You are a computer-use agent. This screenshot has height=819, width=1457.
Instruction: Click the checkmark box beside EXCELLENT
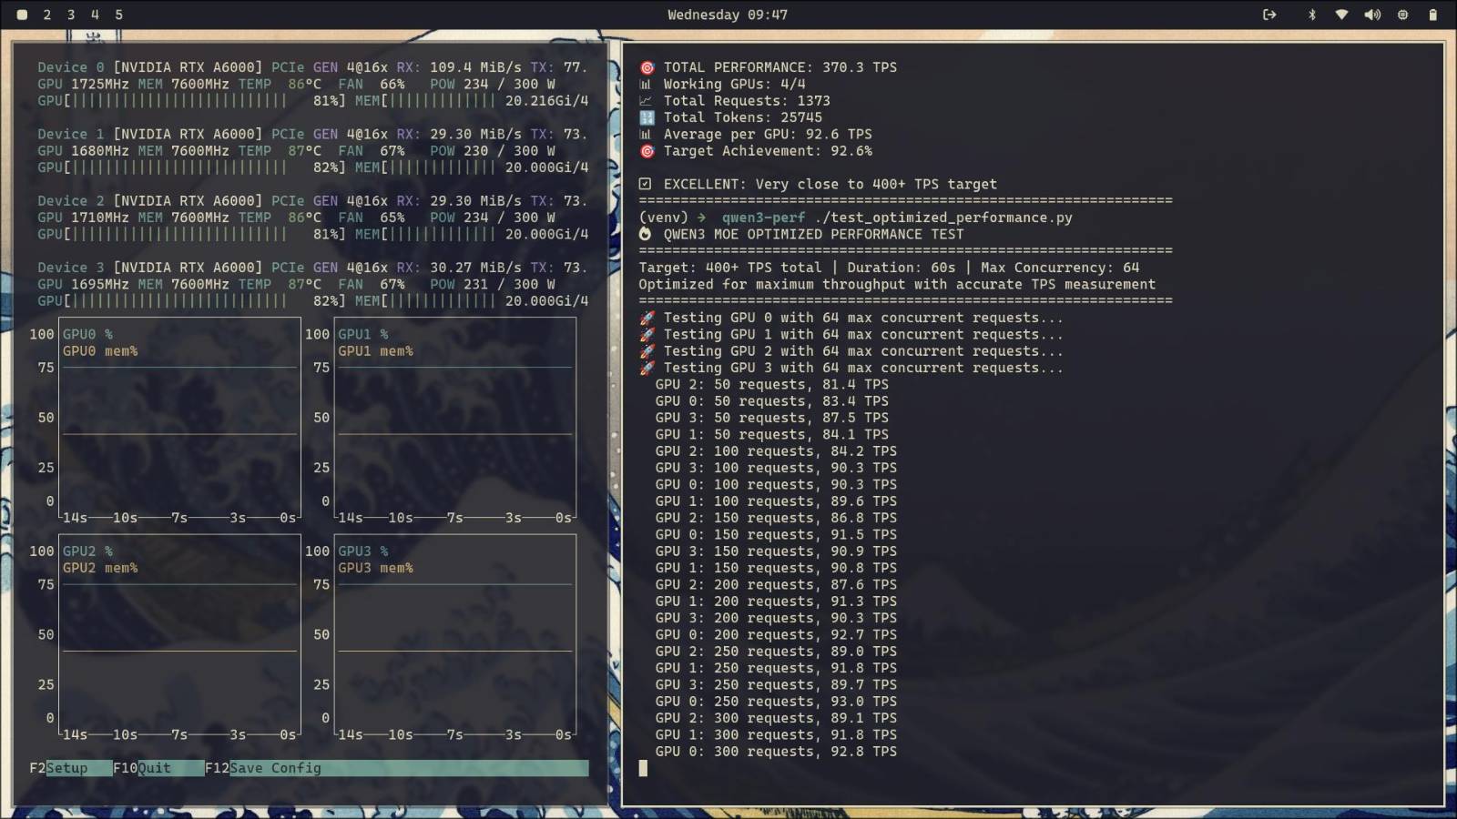click(x=646, y=184)
